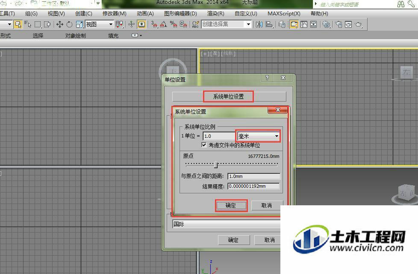Click the 与原点之间的距离 input field
Viewport: 418px width, 274px height.
tap(254, 176)
